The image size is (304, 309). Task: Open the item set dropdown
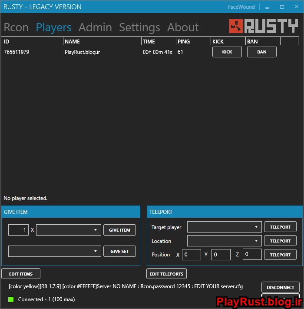[x=55, y=251]
